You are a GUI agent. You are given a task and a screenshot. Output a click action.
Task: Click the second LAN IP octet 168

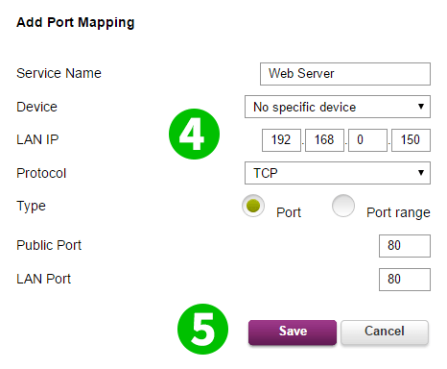pos(324,140)
